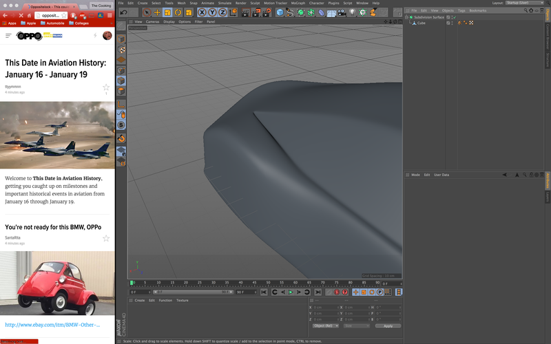Toggle Subdivision Surface green enable checkmark
Image resolution: width=551 pixels, height=344 pixels.
(455, 17)
